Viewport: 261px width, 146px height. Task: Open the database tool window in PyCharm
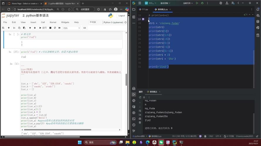258,22
